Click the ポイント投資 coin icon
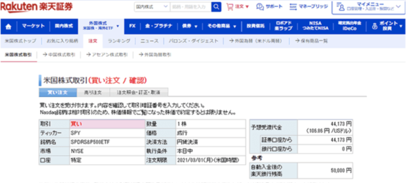406x183 pixels. 375,26
